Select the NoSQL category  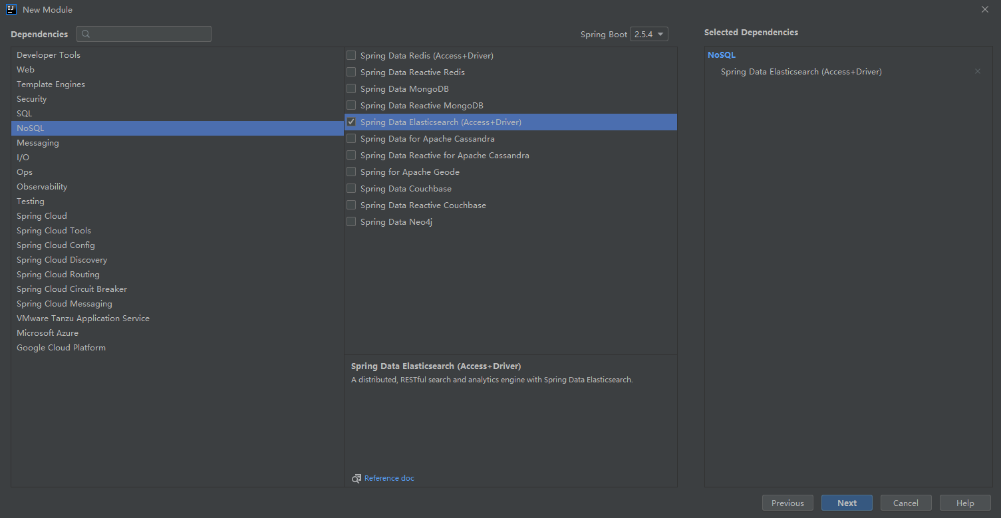point(177,128)
